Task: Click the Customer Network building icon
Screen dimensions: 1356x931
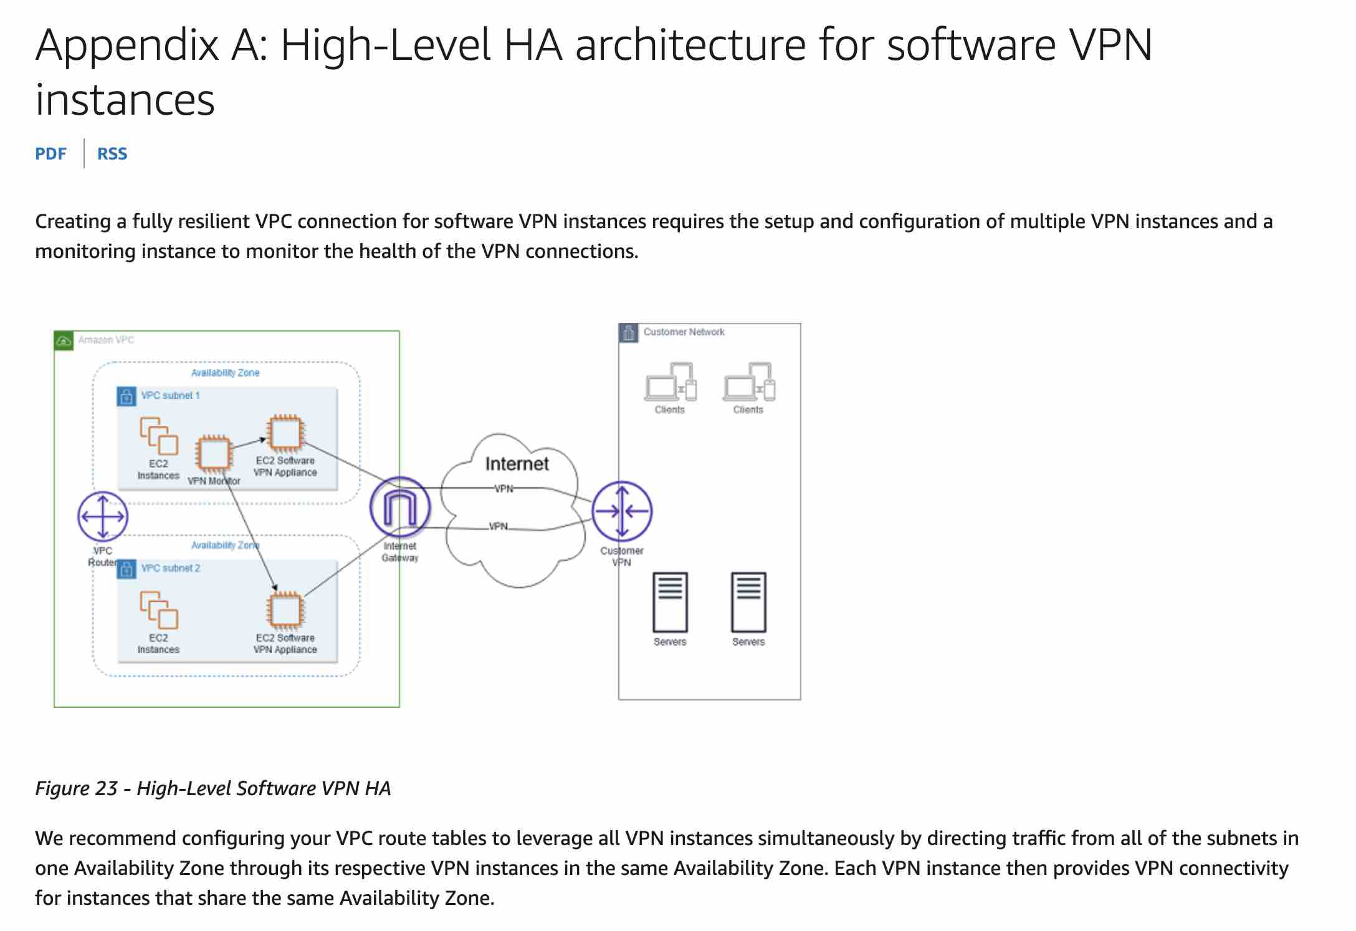Action: click(x=629, y=333)
